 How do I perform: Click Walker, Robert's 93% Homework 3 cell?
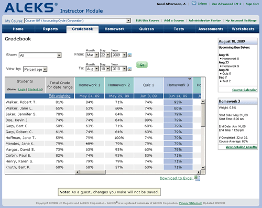(178, 102)
